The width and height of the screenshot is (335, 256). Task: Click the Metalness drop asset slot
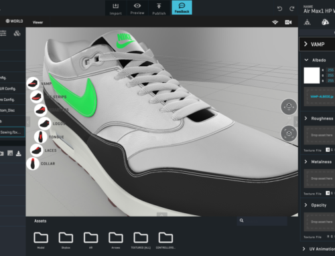320,178
